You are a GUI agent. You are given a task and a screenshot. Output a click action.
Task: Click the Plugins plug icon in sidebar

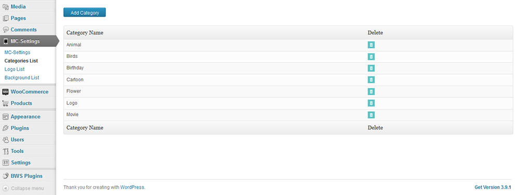pyautogui.click(x=5, y=128)
